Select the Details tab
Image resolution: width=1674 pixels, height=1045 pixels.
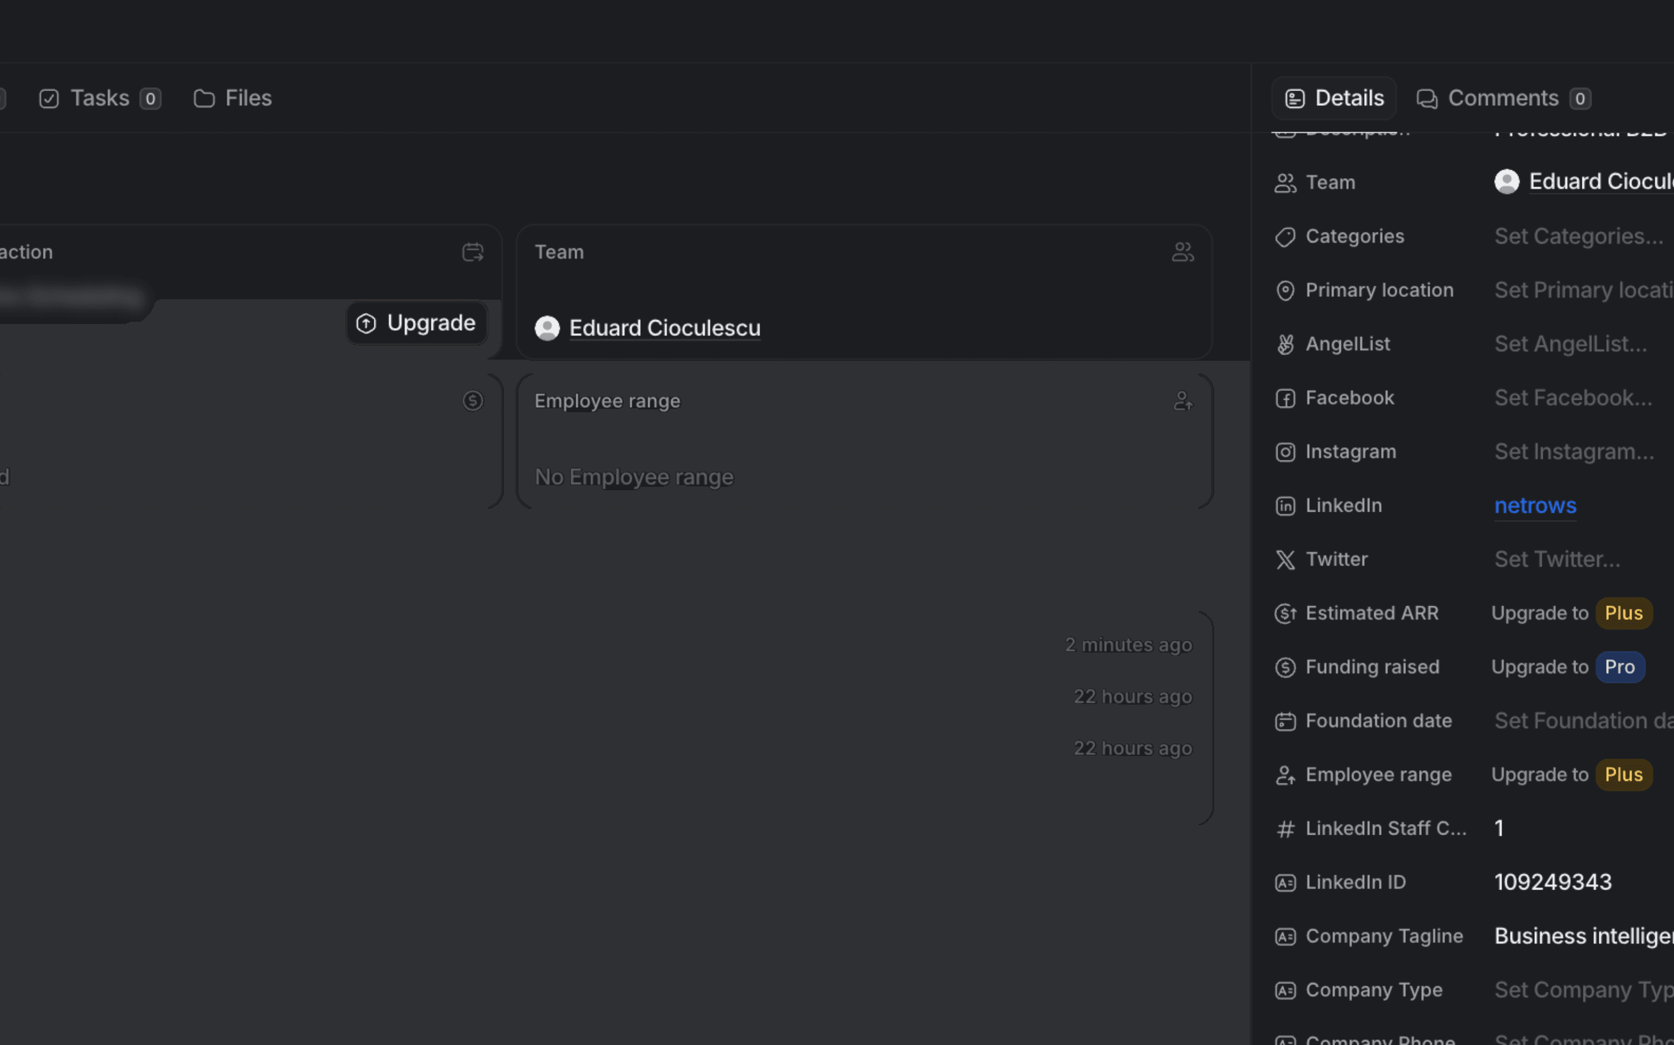1334,98
